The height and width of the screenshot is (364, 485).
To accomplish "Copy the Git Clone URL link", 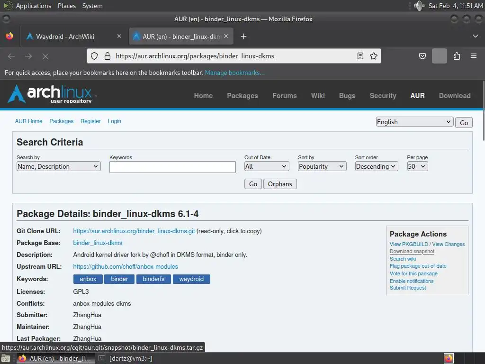I will click(134, 231).
